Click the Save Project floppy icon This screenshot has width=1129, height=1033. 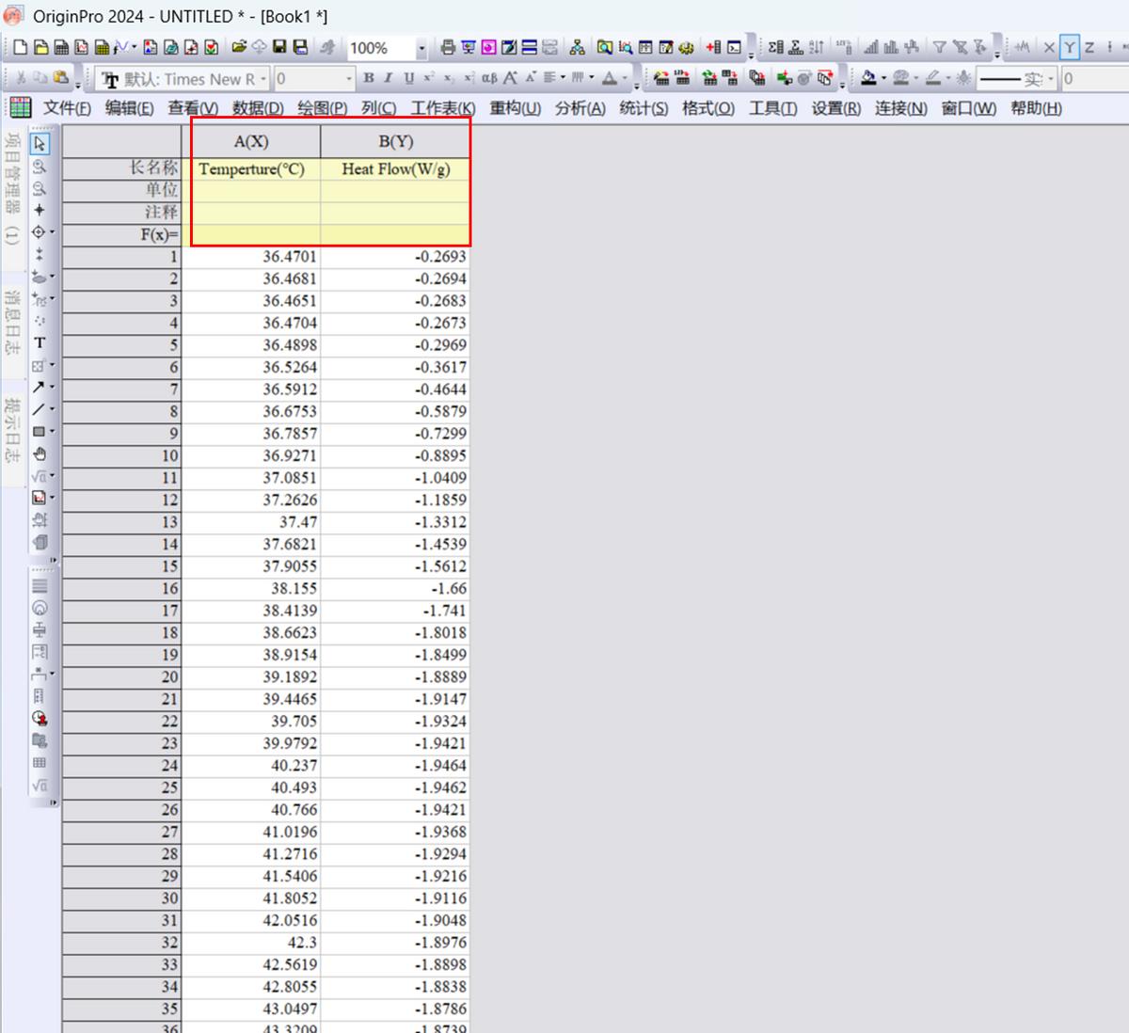point(279,47)
